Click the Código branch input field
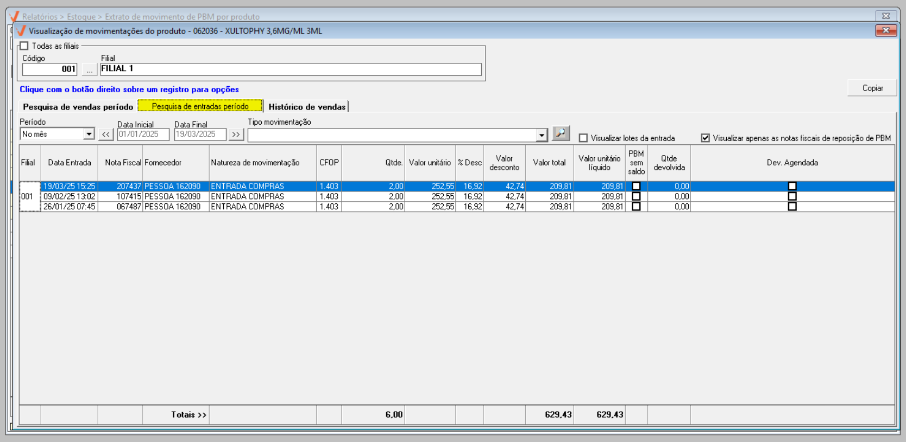The height and width of the screenshot is (442, 906). pos(49,69)
